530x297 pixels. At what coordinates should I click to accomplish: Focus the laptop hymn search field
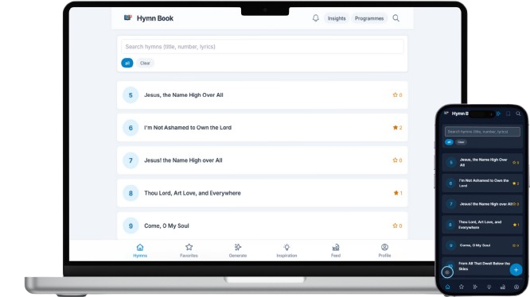coord(263,47)
